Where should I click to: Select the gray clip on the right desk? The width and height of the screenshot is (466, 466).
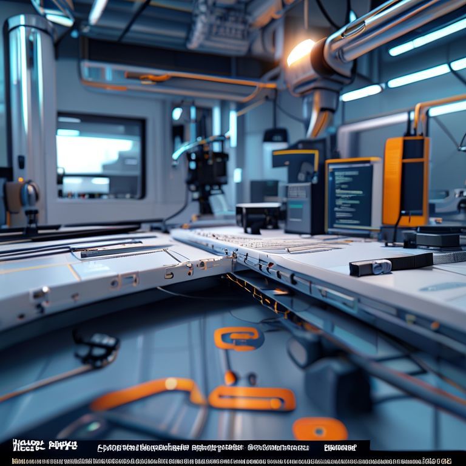tap(371, 267)
